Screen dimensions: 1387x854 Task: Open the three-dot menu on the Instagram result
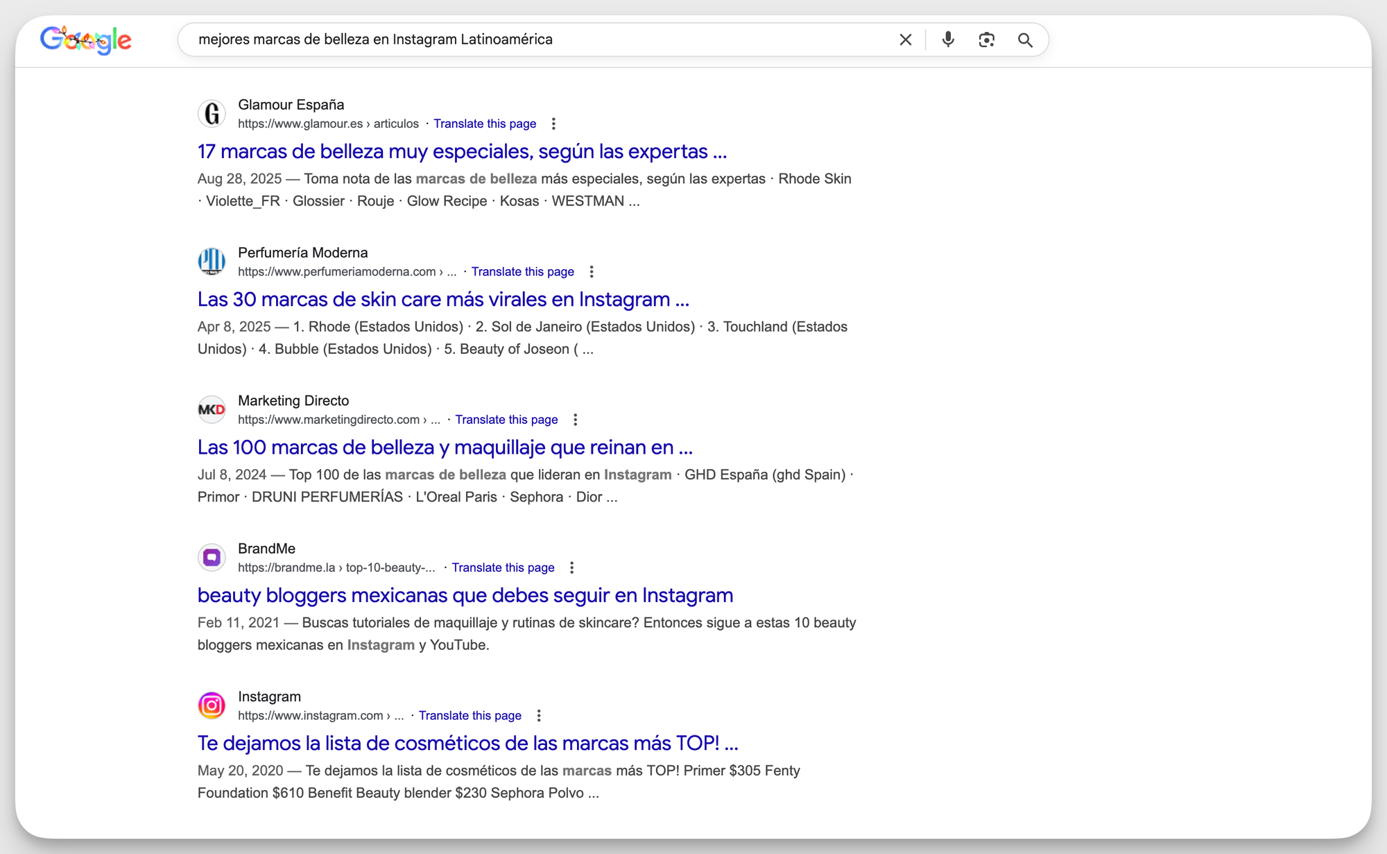538,715
